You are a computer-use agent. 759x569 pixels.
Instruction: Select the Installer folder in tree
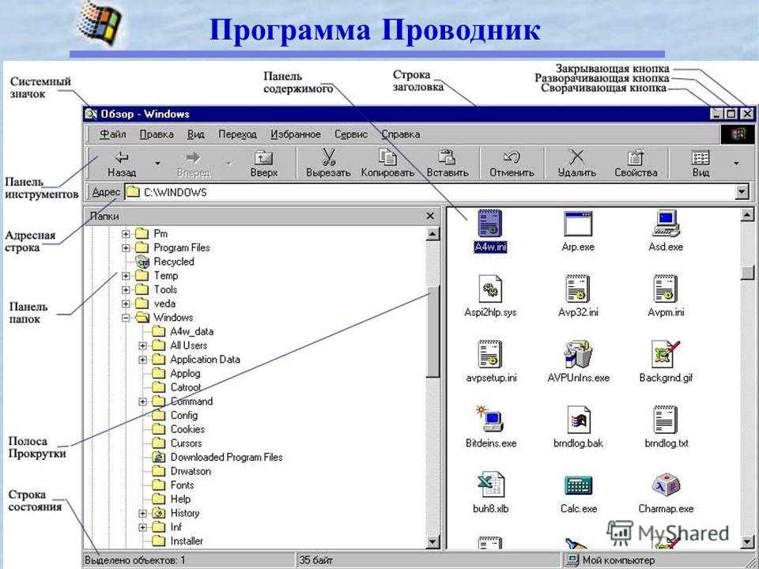(x=177, y=541)
